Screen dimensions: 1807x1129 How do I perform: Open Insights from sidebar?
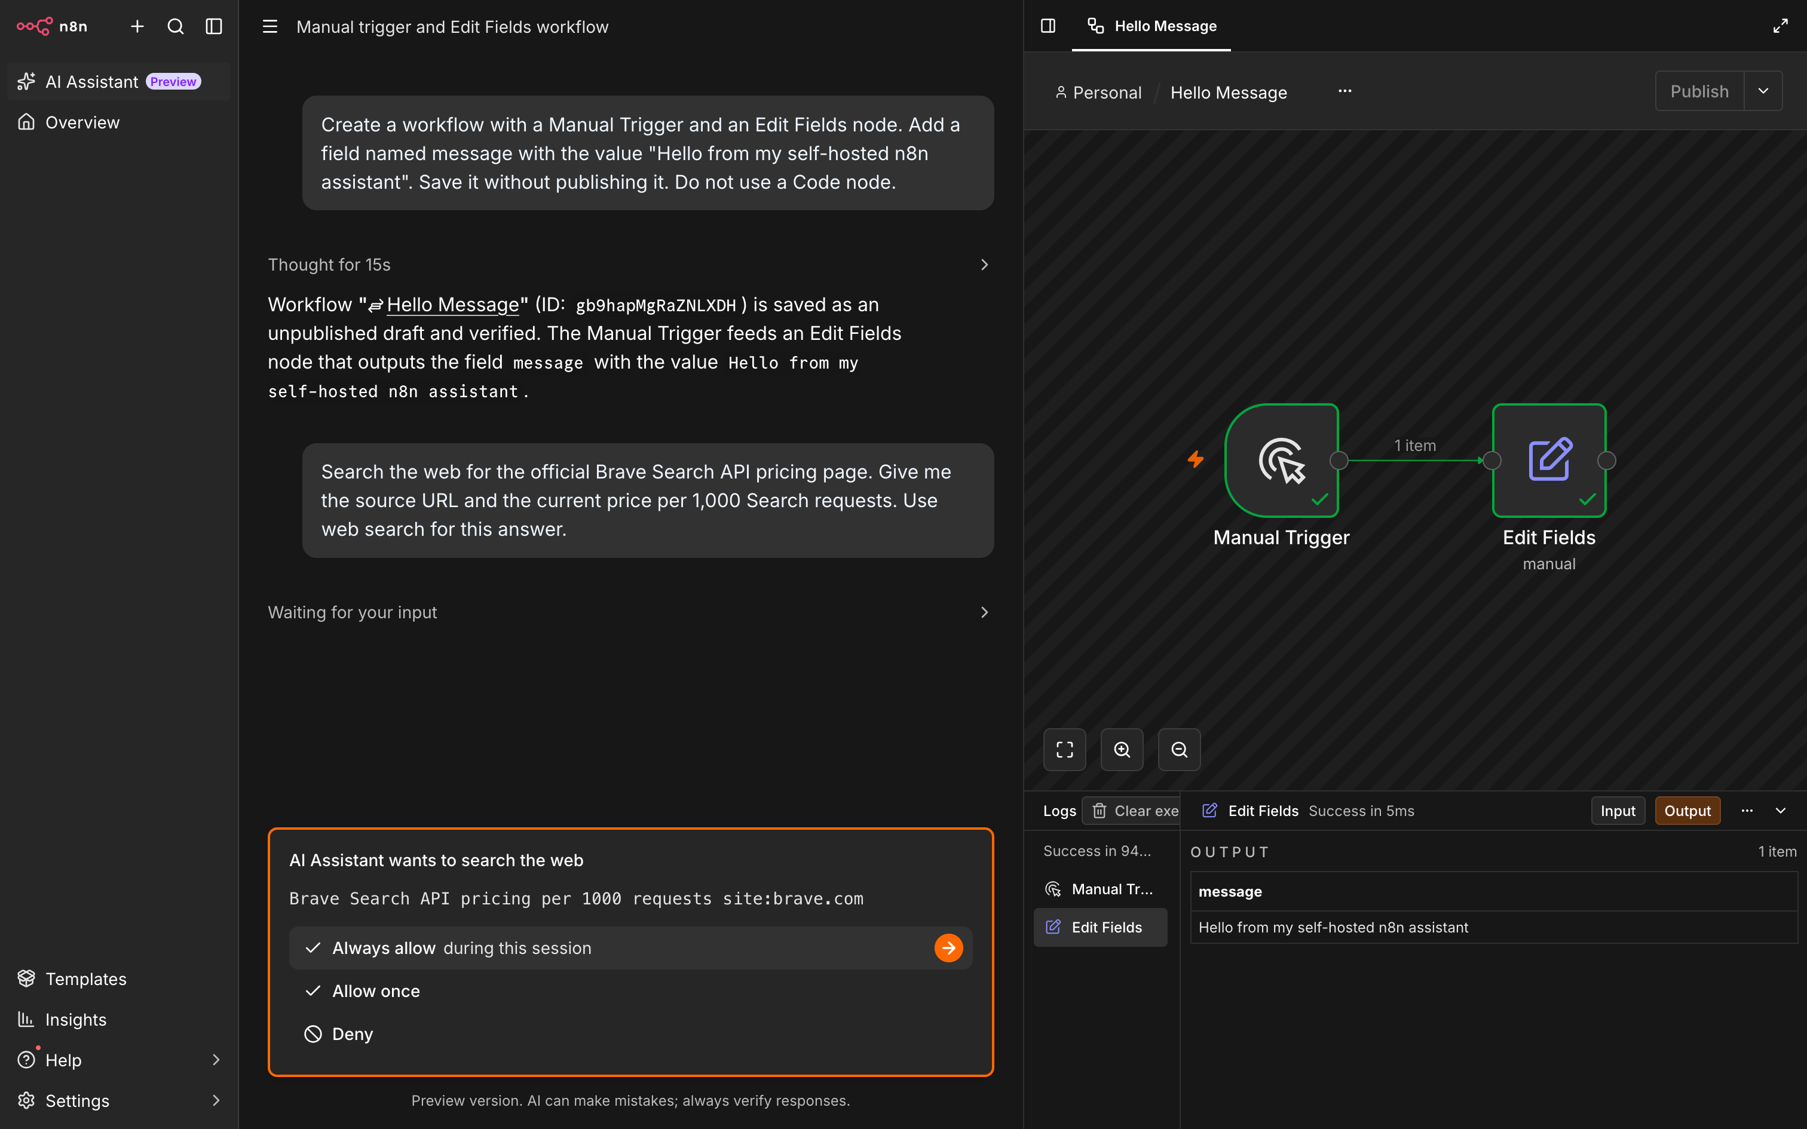[120, 1019]
